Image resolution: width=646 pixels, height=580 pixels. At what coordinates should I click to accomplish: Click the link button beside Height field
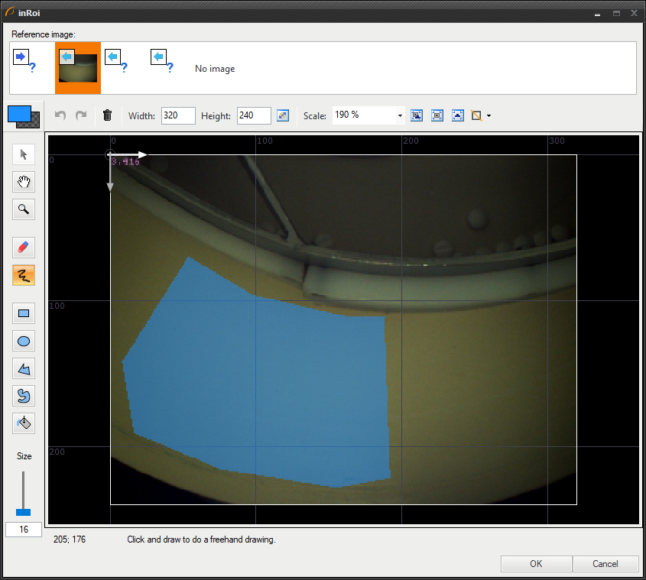coord(283,115)
